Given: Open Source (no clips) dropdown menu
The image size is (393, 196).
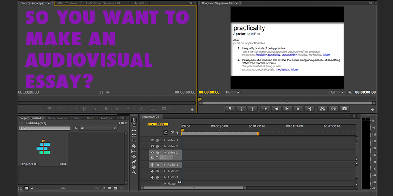Looking at the screenshot, I should pos(48,3).
